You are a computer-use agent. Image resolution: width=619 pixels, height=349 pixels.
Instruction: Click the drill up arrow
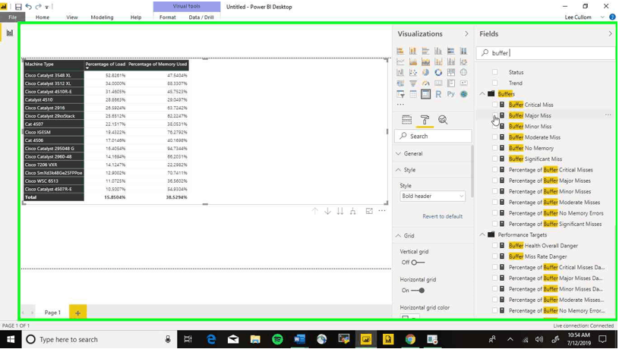(314, 212)
